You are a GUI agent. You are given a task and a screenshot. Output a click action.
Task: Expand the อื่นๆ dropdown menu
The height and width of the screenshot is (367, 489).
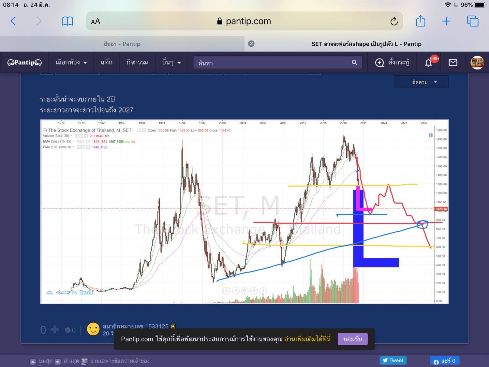pyautogui.click(x=172, y=62)
